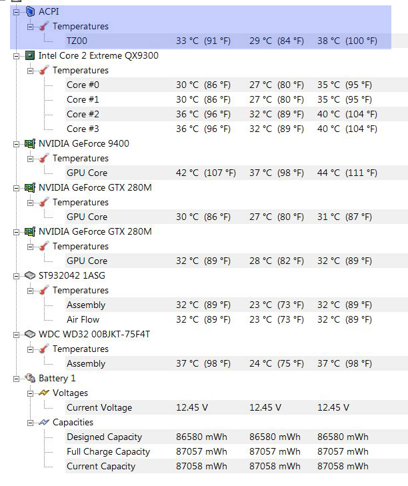This screenshot has width=408, height=486.
Task: Click the Intel Core 2 Extreme processor icon
Action: (x=29, y=55)
